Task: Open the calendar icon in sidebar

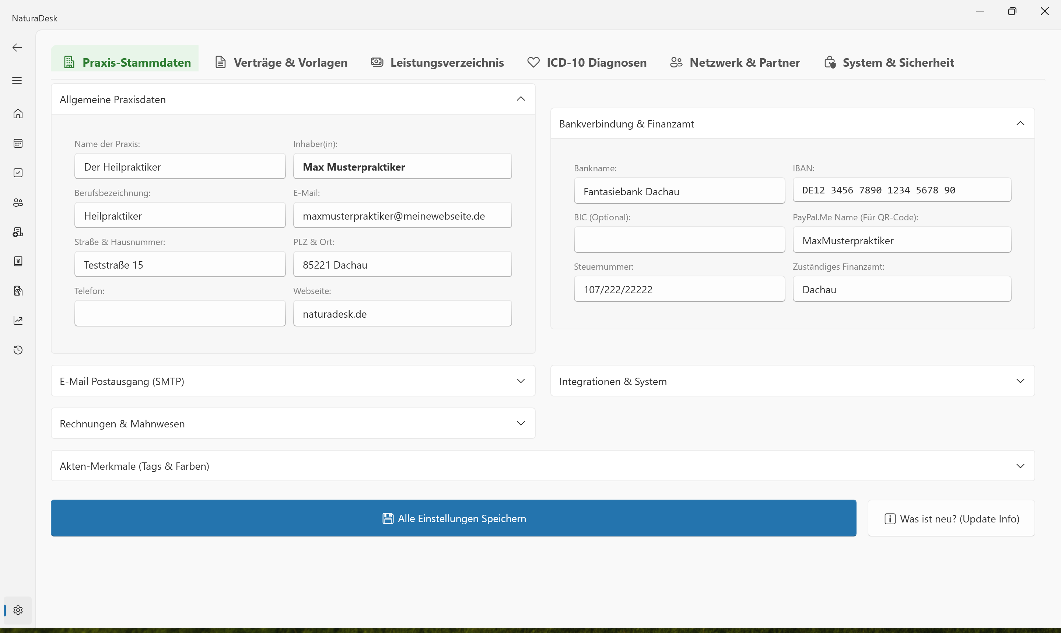Action: click(x=18, y=143)
